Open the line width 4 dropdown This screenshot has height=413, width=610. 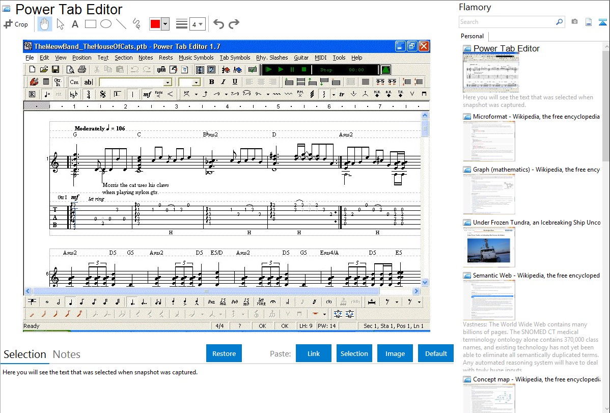coord(197,24)
